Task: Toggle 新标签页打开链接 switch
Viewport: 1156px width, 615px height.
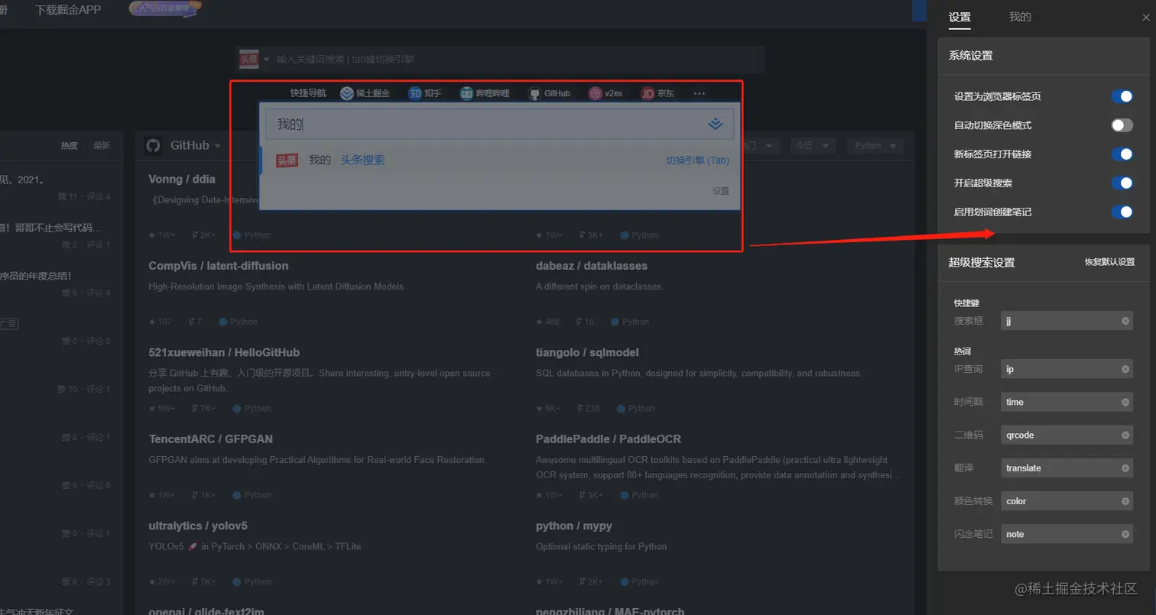Action: tap(1122, 154)
